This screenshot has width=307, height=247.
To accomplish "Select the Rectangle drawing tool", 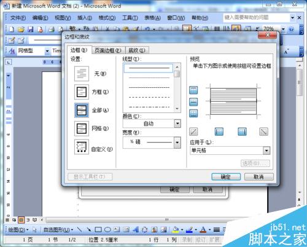I will click(98, 230).
